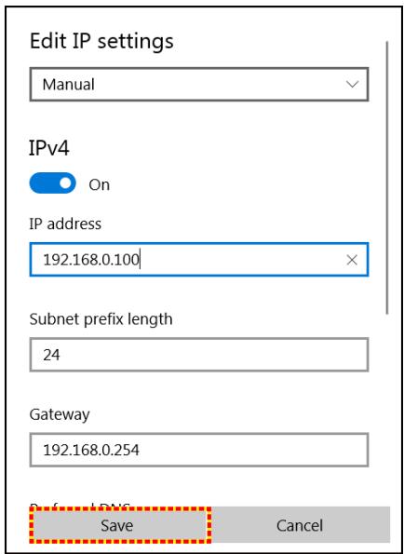The width and height of the screenshot is (404, 554).
Task: Click the "On" label beside the toggle
Action: pos(100,184)
